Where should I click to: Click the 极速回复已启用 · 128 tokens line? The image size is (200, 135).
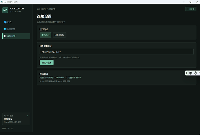point(60,78)
